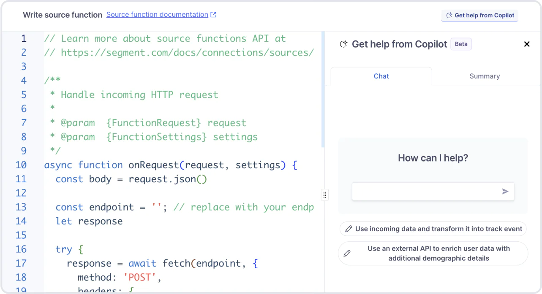Click the 'Get help from Copilot' button

pos(479,16)
